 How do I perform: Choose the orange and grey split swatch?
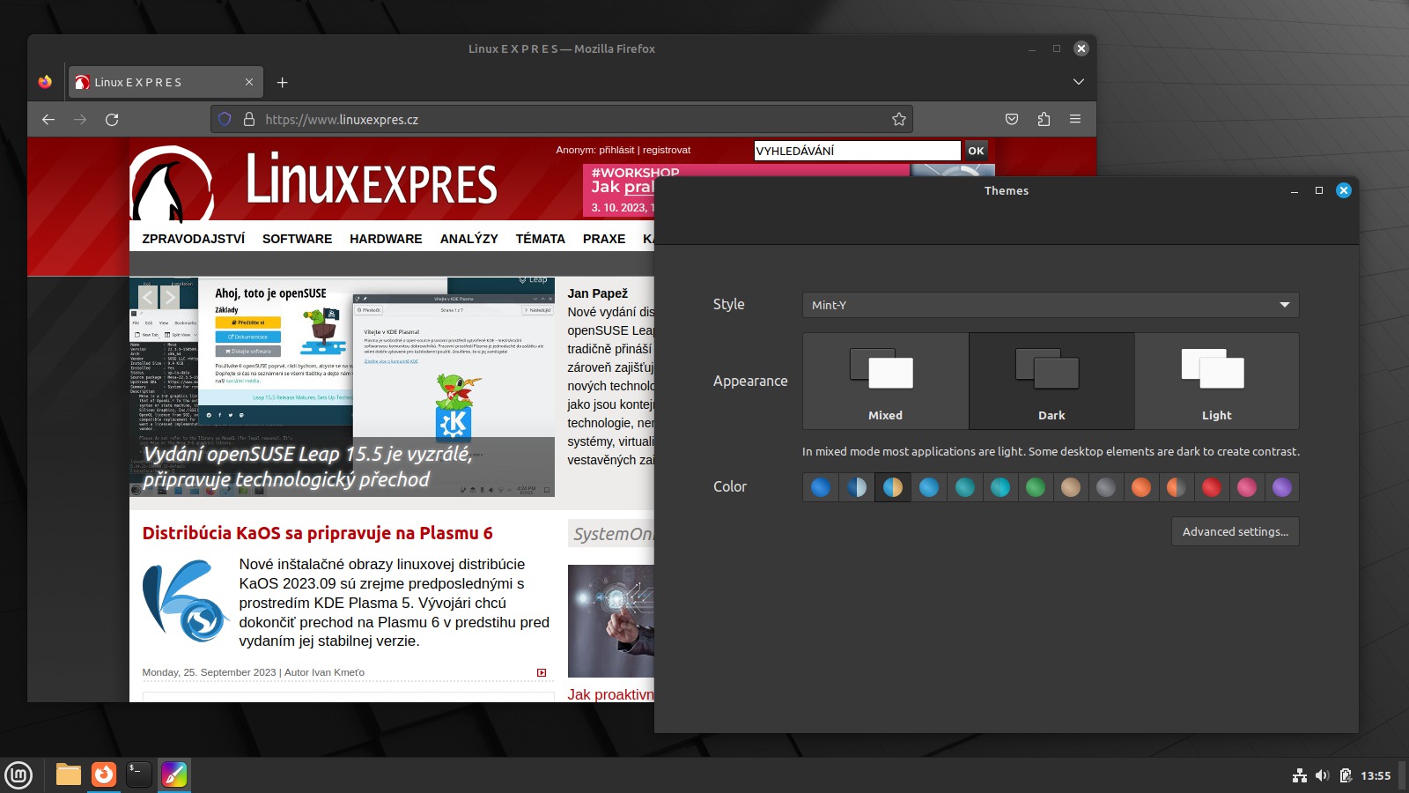pos(1177,487)
